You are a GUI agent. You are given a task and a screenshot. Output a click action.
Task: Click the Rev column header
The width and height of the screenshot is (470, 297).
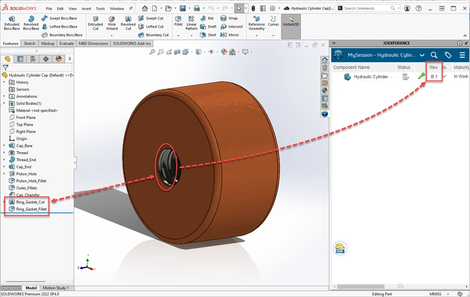point(433,68)
